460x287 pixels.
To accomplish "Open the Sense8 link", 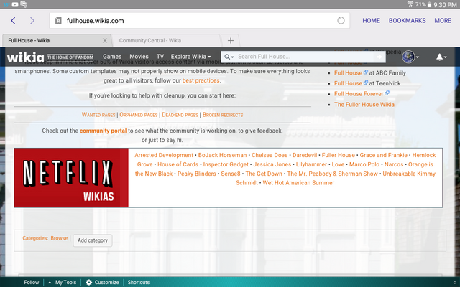I will pos(231,174).
